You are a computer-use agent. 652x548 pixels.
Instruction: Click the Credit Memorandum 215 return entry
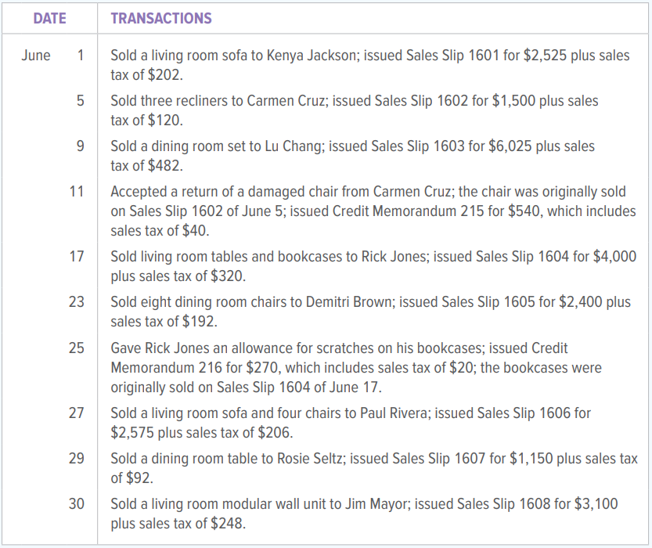coord(373,211)
